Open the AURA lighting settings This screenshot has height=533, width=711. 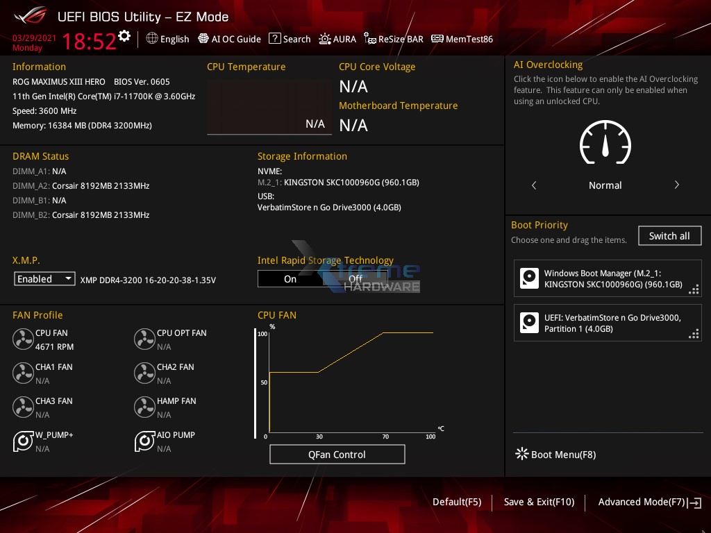[337, 39]
